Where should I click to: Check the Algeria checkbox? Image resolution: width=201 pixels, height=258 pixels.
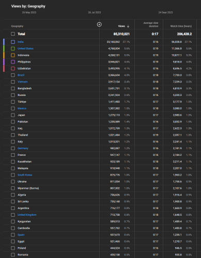pyautogui.click(x=13, y=195)
